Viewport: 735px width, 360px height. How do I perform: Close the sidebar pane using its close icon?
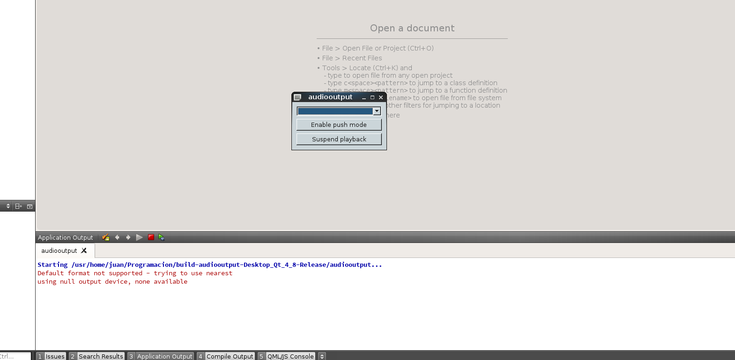coord(30,206)
